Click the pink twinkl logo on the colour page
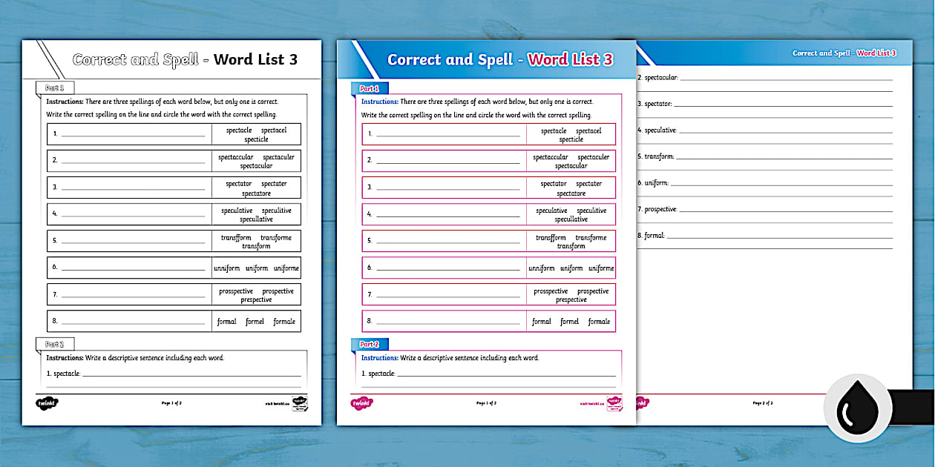The width and height of the screenshot is (935, 467). coord(361,403)
